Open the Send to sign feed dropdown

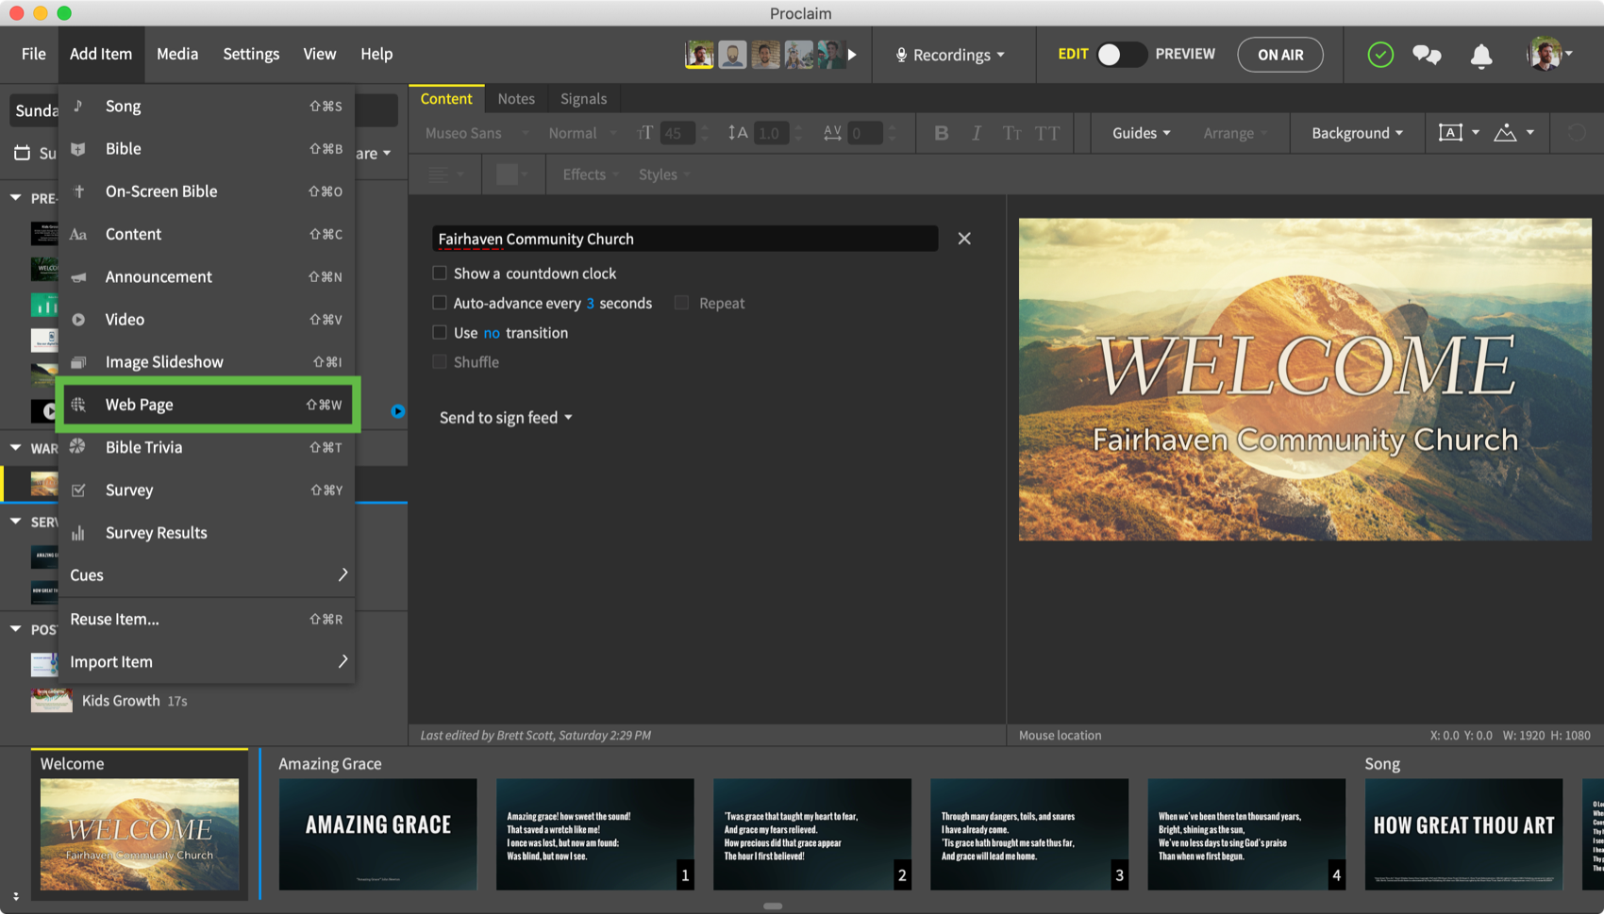[506, 418]
